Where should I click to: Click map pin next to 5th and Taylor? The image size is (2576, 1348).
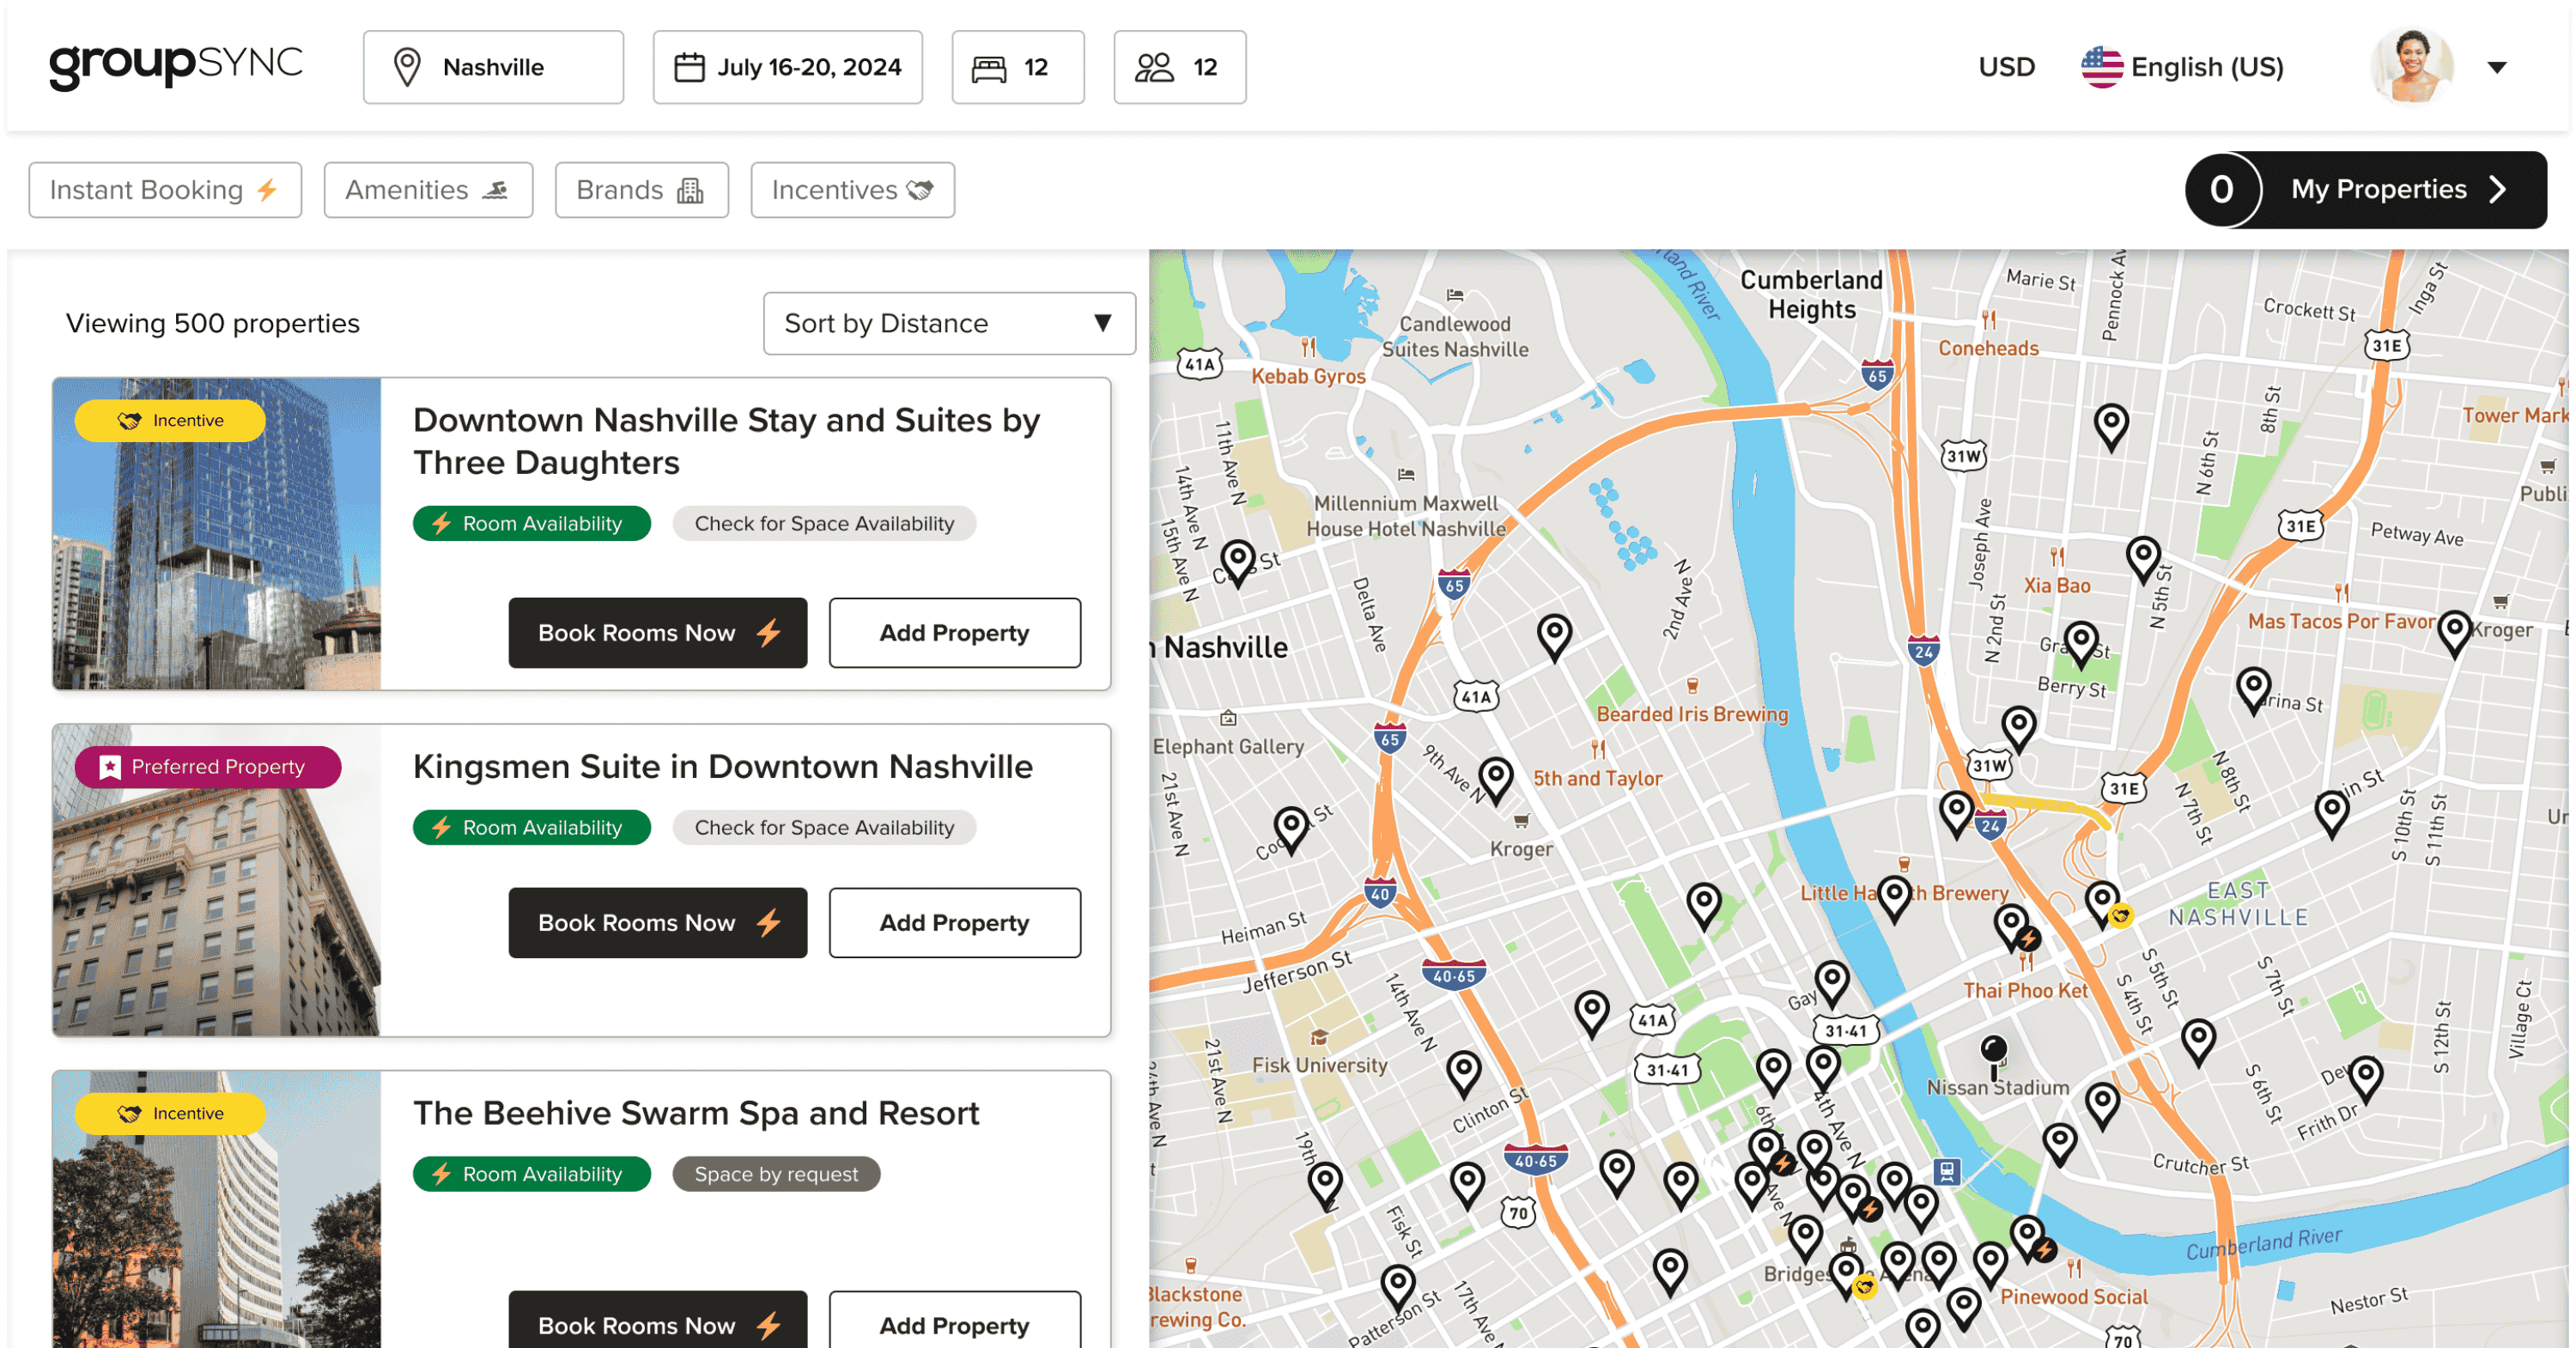(x=1495, y=782)
